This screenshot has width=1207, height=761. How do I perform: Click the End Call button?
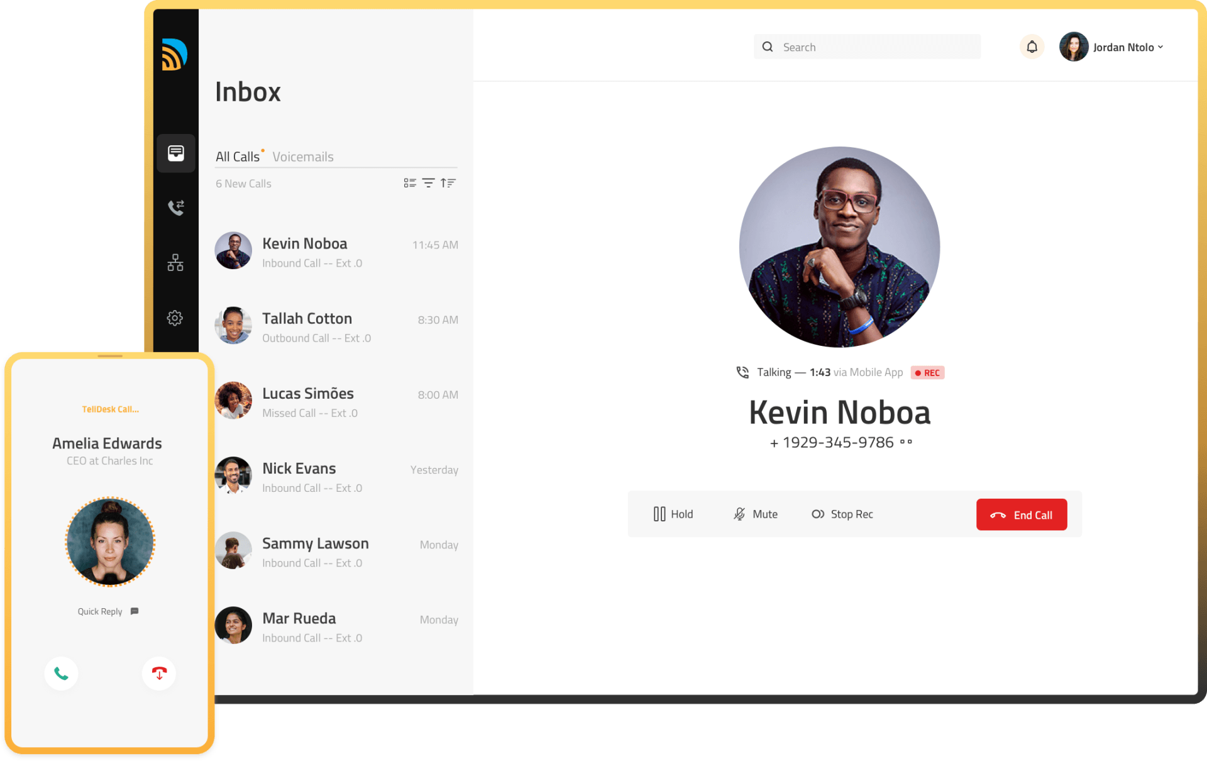tap(1022, 514)
